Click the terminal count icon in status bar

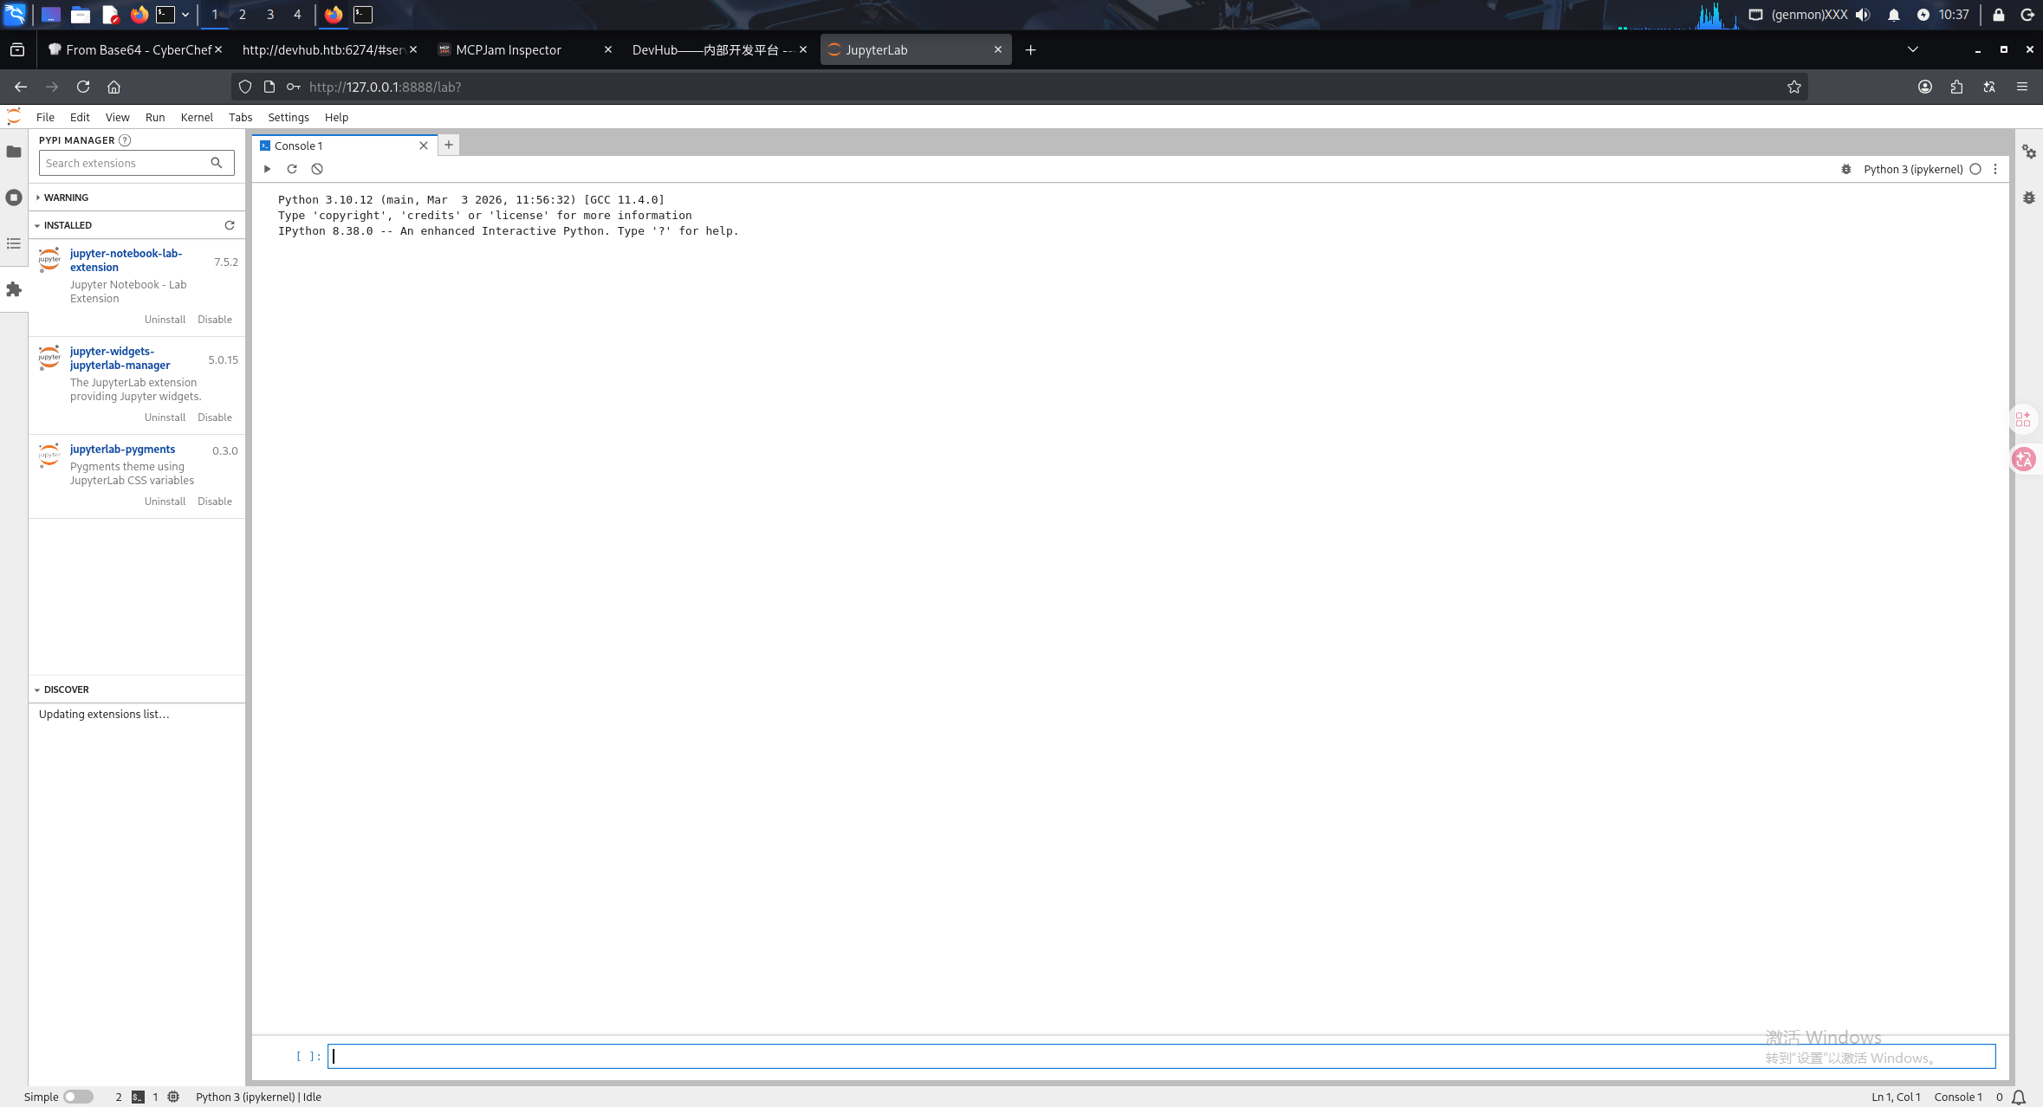138,1097
